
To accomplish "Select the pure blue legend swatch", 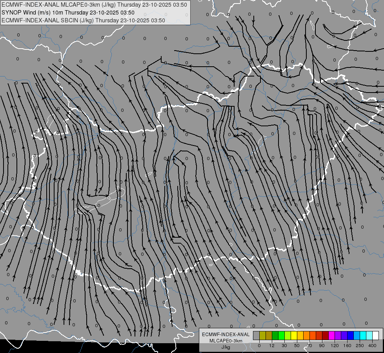I will pos(350,335).
